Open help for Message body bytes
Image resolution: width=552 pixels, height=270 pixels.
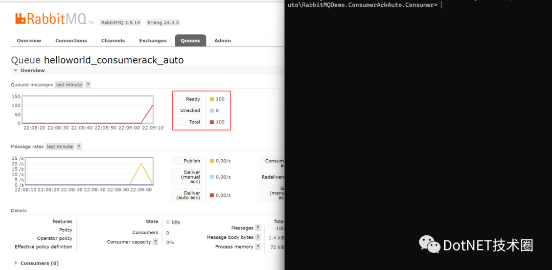[258, 237]
